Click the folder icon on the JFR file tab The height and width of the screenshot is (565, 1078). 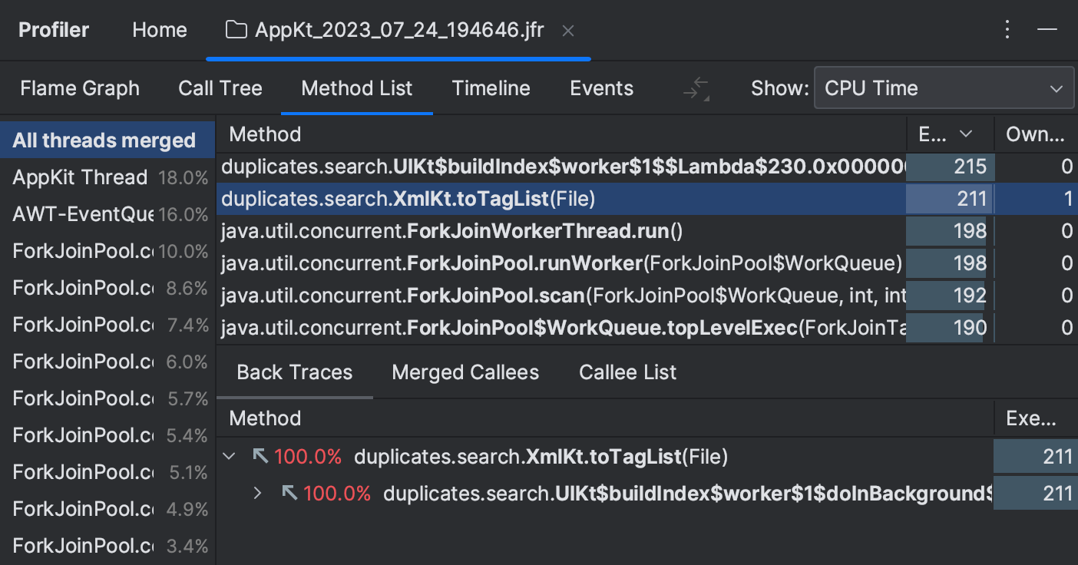coord(236,30)
